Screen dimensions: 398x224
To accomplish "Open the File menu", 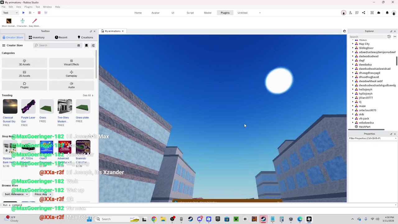I will coord(3,7).
